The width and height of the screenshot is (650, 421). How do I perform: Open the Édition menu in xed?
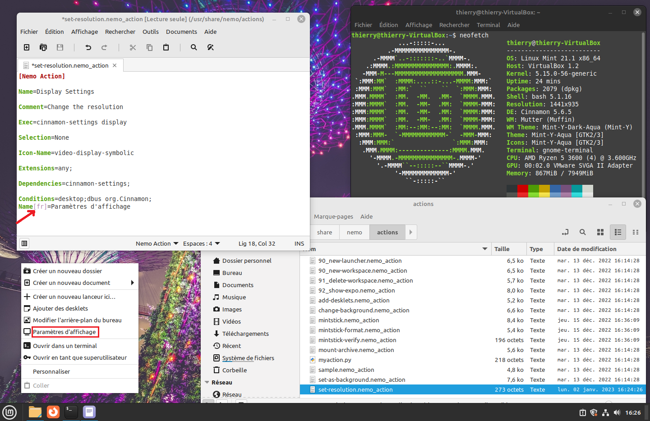click(x=54, y=32)
